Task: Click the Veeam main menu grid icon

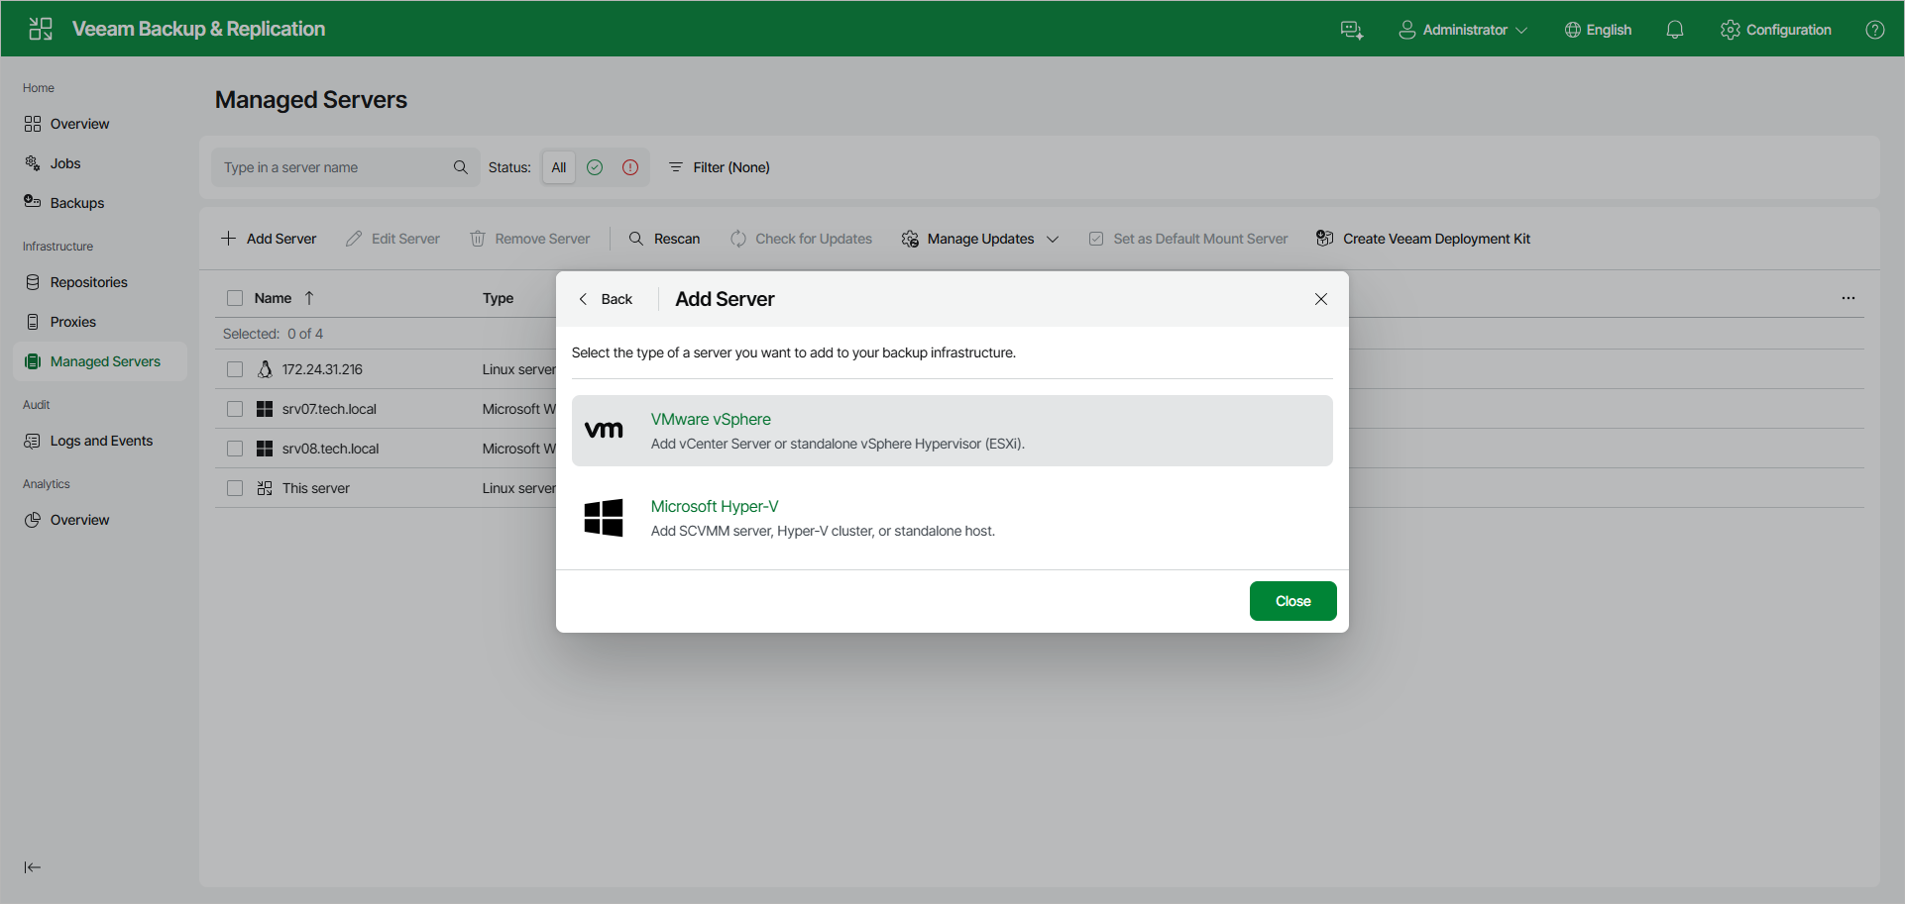Action: pos(41,29)
